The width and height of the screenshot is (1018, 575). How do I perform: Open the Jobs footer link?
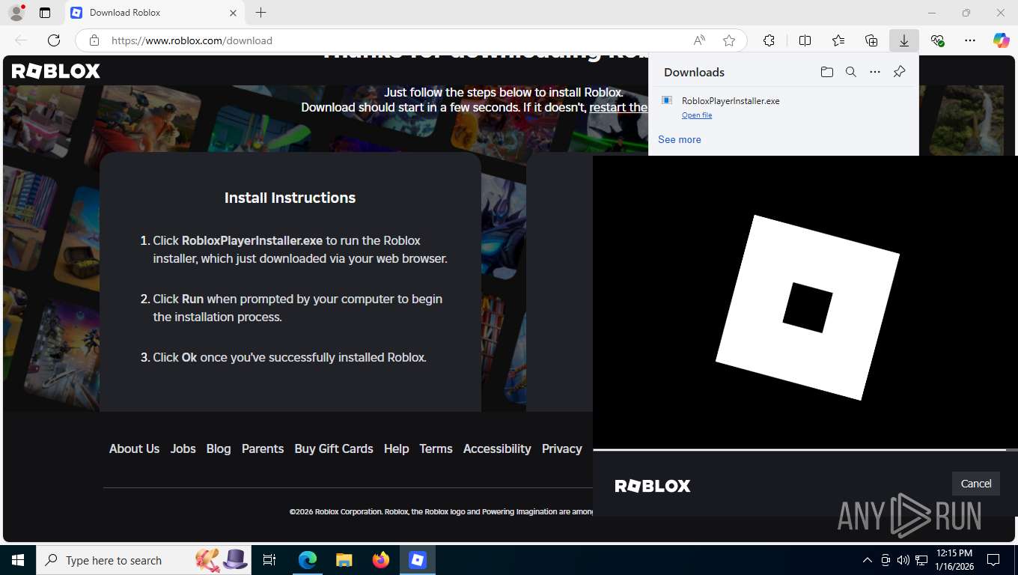click(x=183, y=448)
